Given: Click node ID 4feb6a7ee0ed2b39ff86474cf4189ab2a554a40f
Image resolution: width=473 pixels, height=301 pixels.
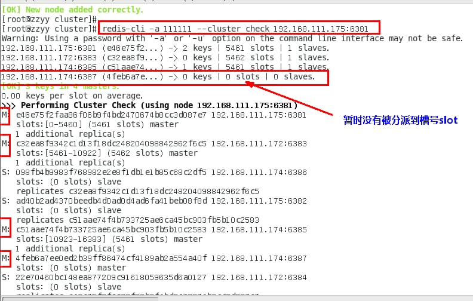Looking at the screenshot, I should [x=111, y=258].
